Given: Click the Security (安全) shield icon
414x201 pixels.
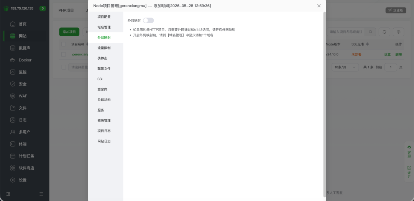Looking at the screenshot, I should (13, 84).
